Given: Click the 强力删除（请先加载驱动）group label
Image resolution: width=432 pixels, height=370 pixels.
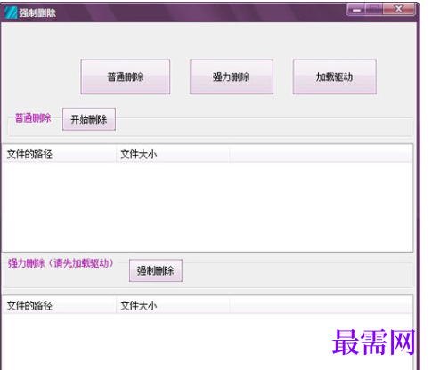Looking at the screenshot, I should [x=61, y=263].
